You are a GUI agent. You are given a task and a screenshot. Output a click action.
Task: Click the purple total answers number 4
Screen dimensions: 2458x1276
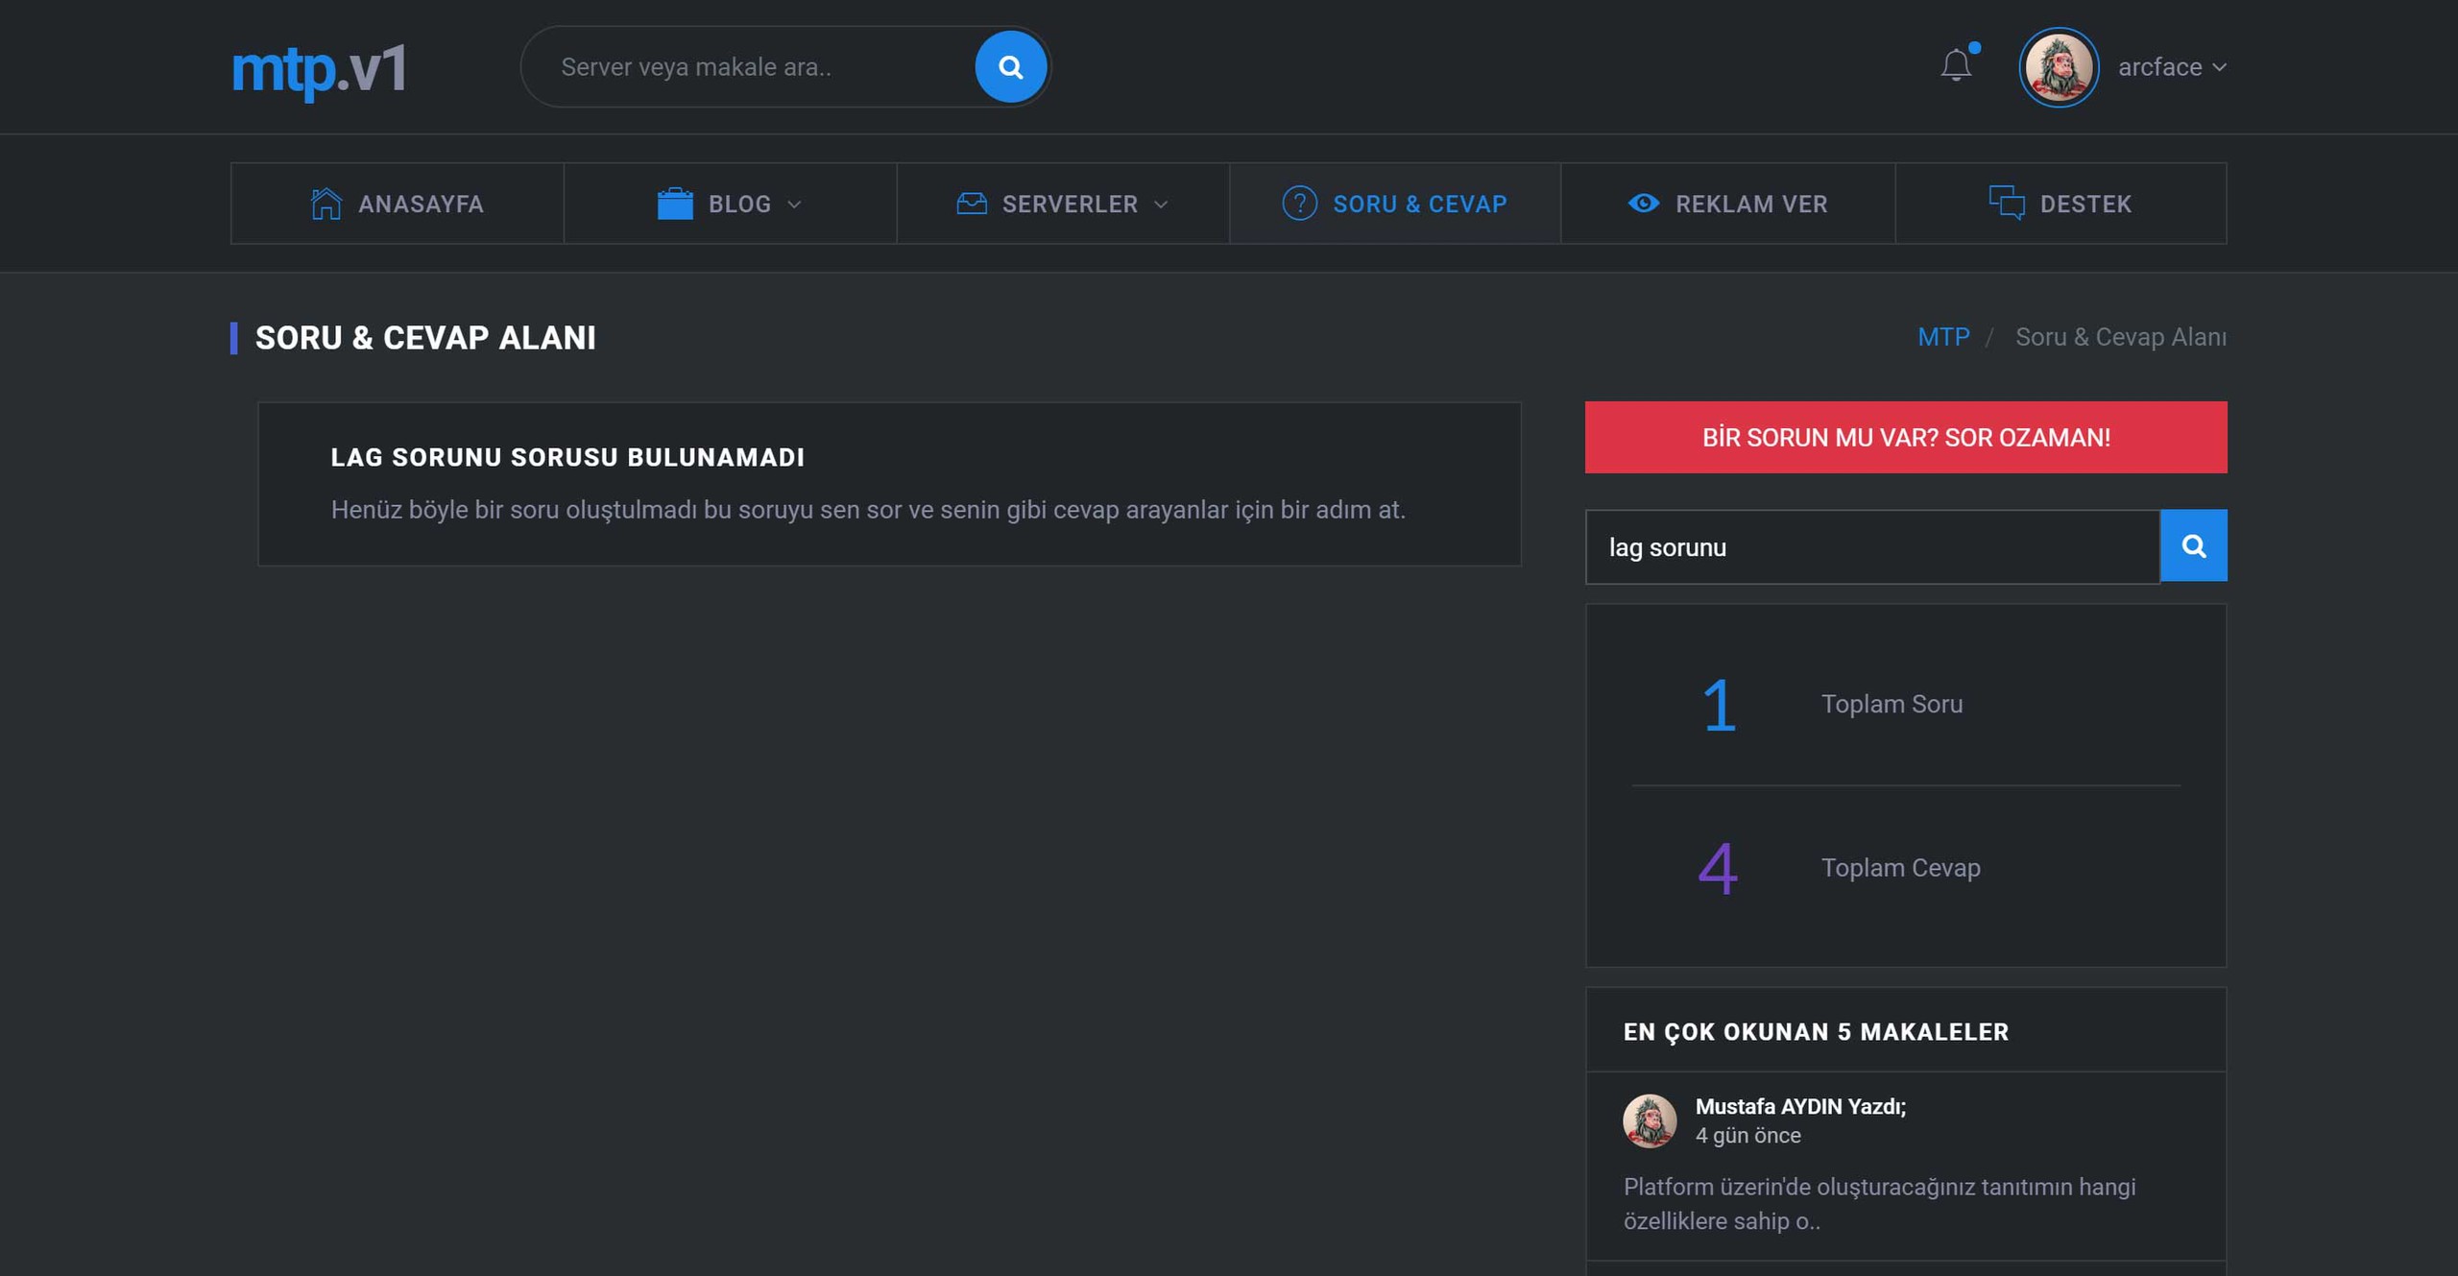[x=1718, y=869]
